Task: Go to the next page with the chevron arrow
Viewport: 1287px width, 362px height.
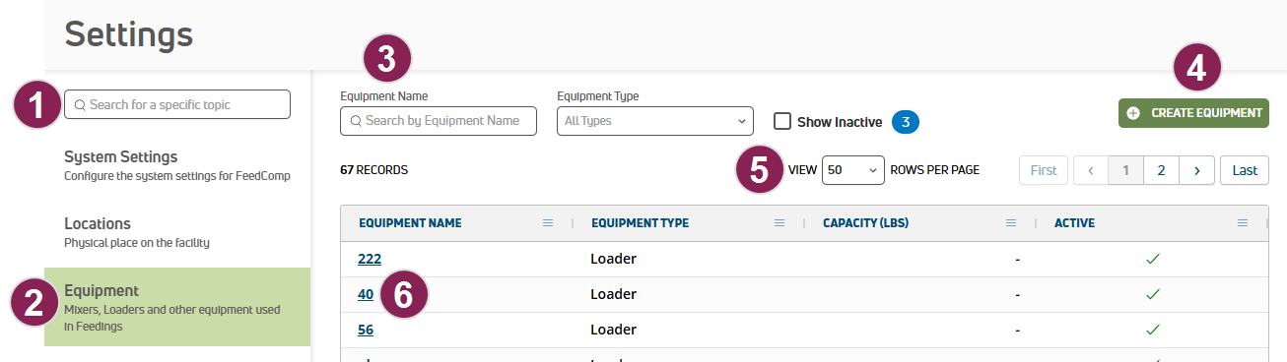Action: (1196, 170)
